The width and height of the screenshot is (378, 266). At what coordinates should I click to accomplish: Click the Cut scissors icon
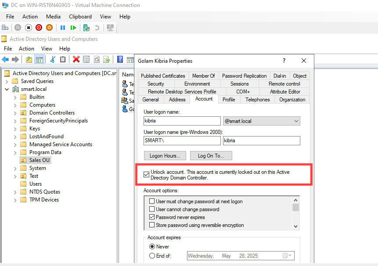[53, 59]
